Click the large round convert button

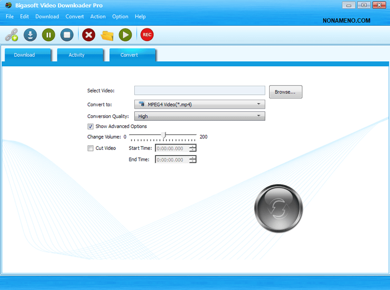pos(278,208)
